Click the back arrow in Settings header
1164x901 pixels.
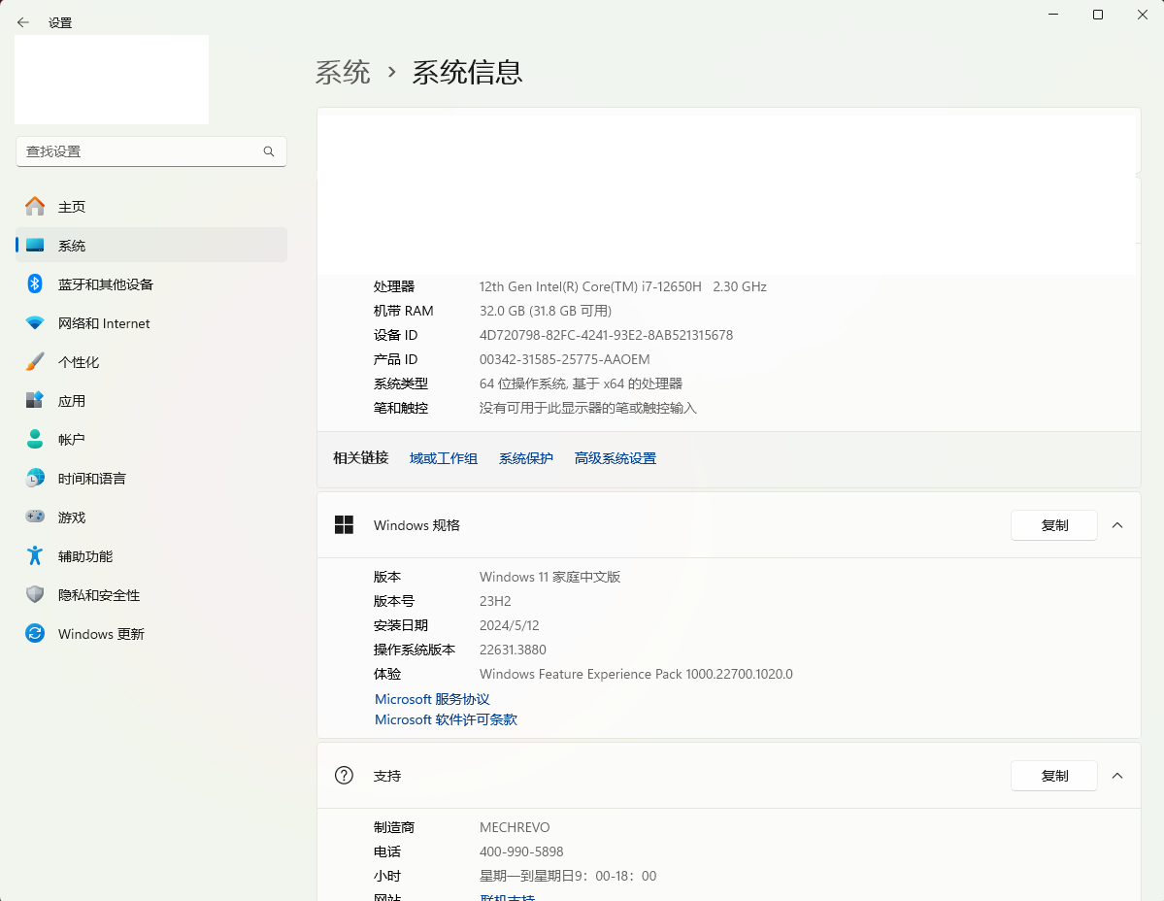point(23,22)
